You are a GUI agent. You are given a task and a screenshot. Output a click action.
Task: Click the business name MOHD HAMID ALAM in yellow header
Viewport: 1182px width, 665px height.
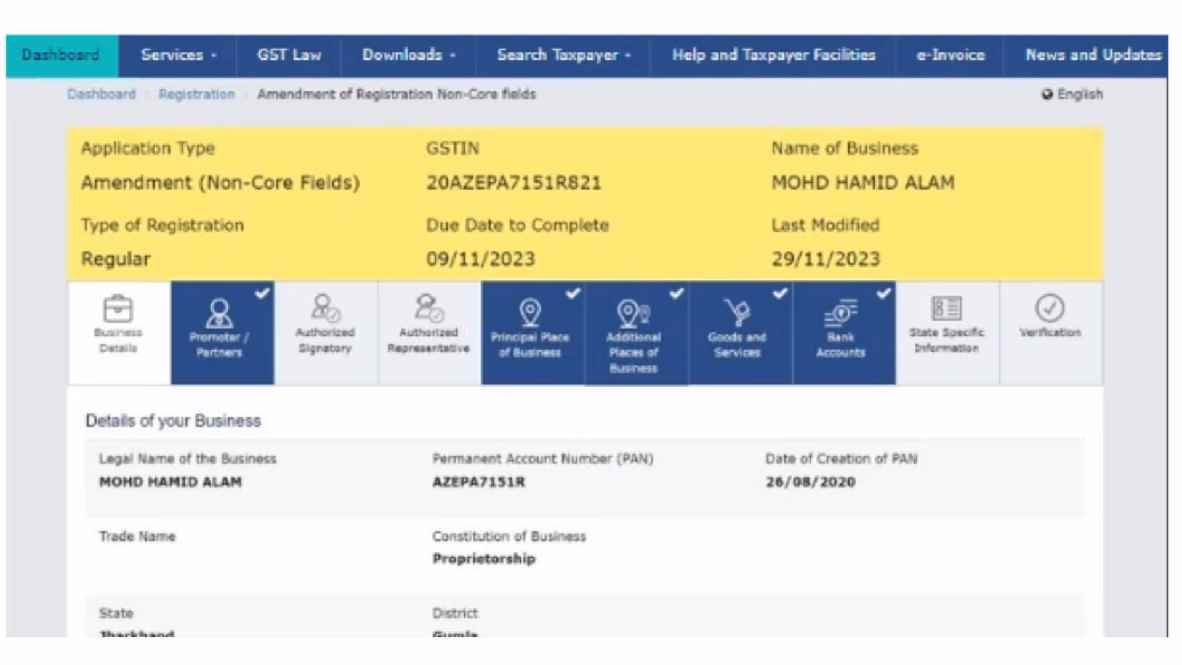coord(862,183)
